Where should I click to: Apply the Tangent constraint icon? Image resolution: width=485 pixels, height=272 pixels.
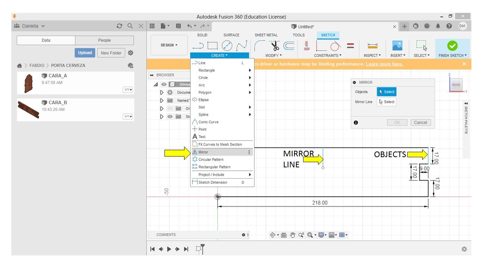coord(335,46)
